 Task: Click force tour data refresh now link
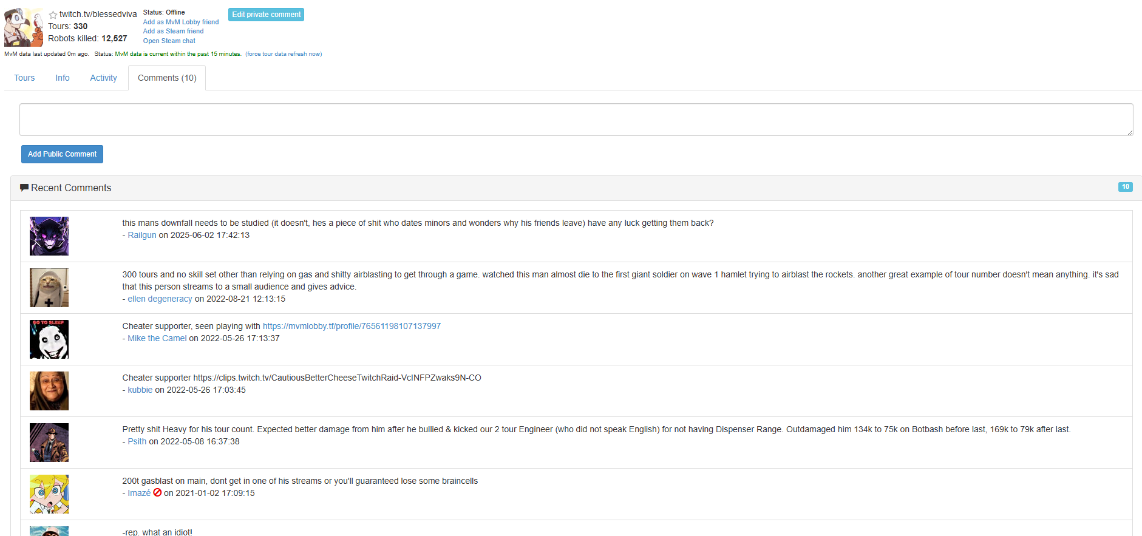click(x=284, y=54)
